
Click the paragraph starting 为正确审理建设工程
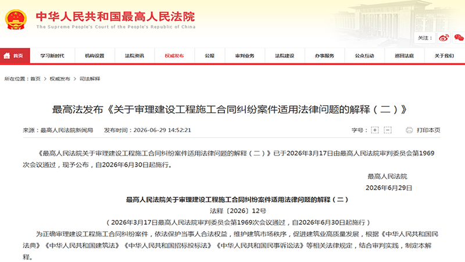point(231,245)
